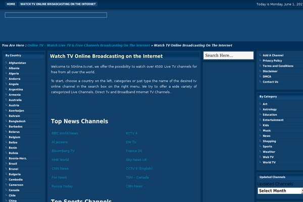Viewport: 303px width, 202px height.
Task: Select Belarus in the country list
Action: pyautogui.click(x=14, y=132)
